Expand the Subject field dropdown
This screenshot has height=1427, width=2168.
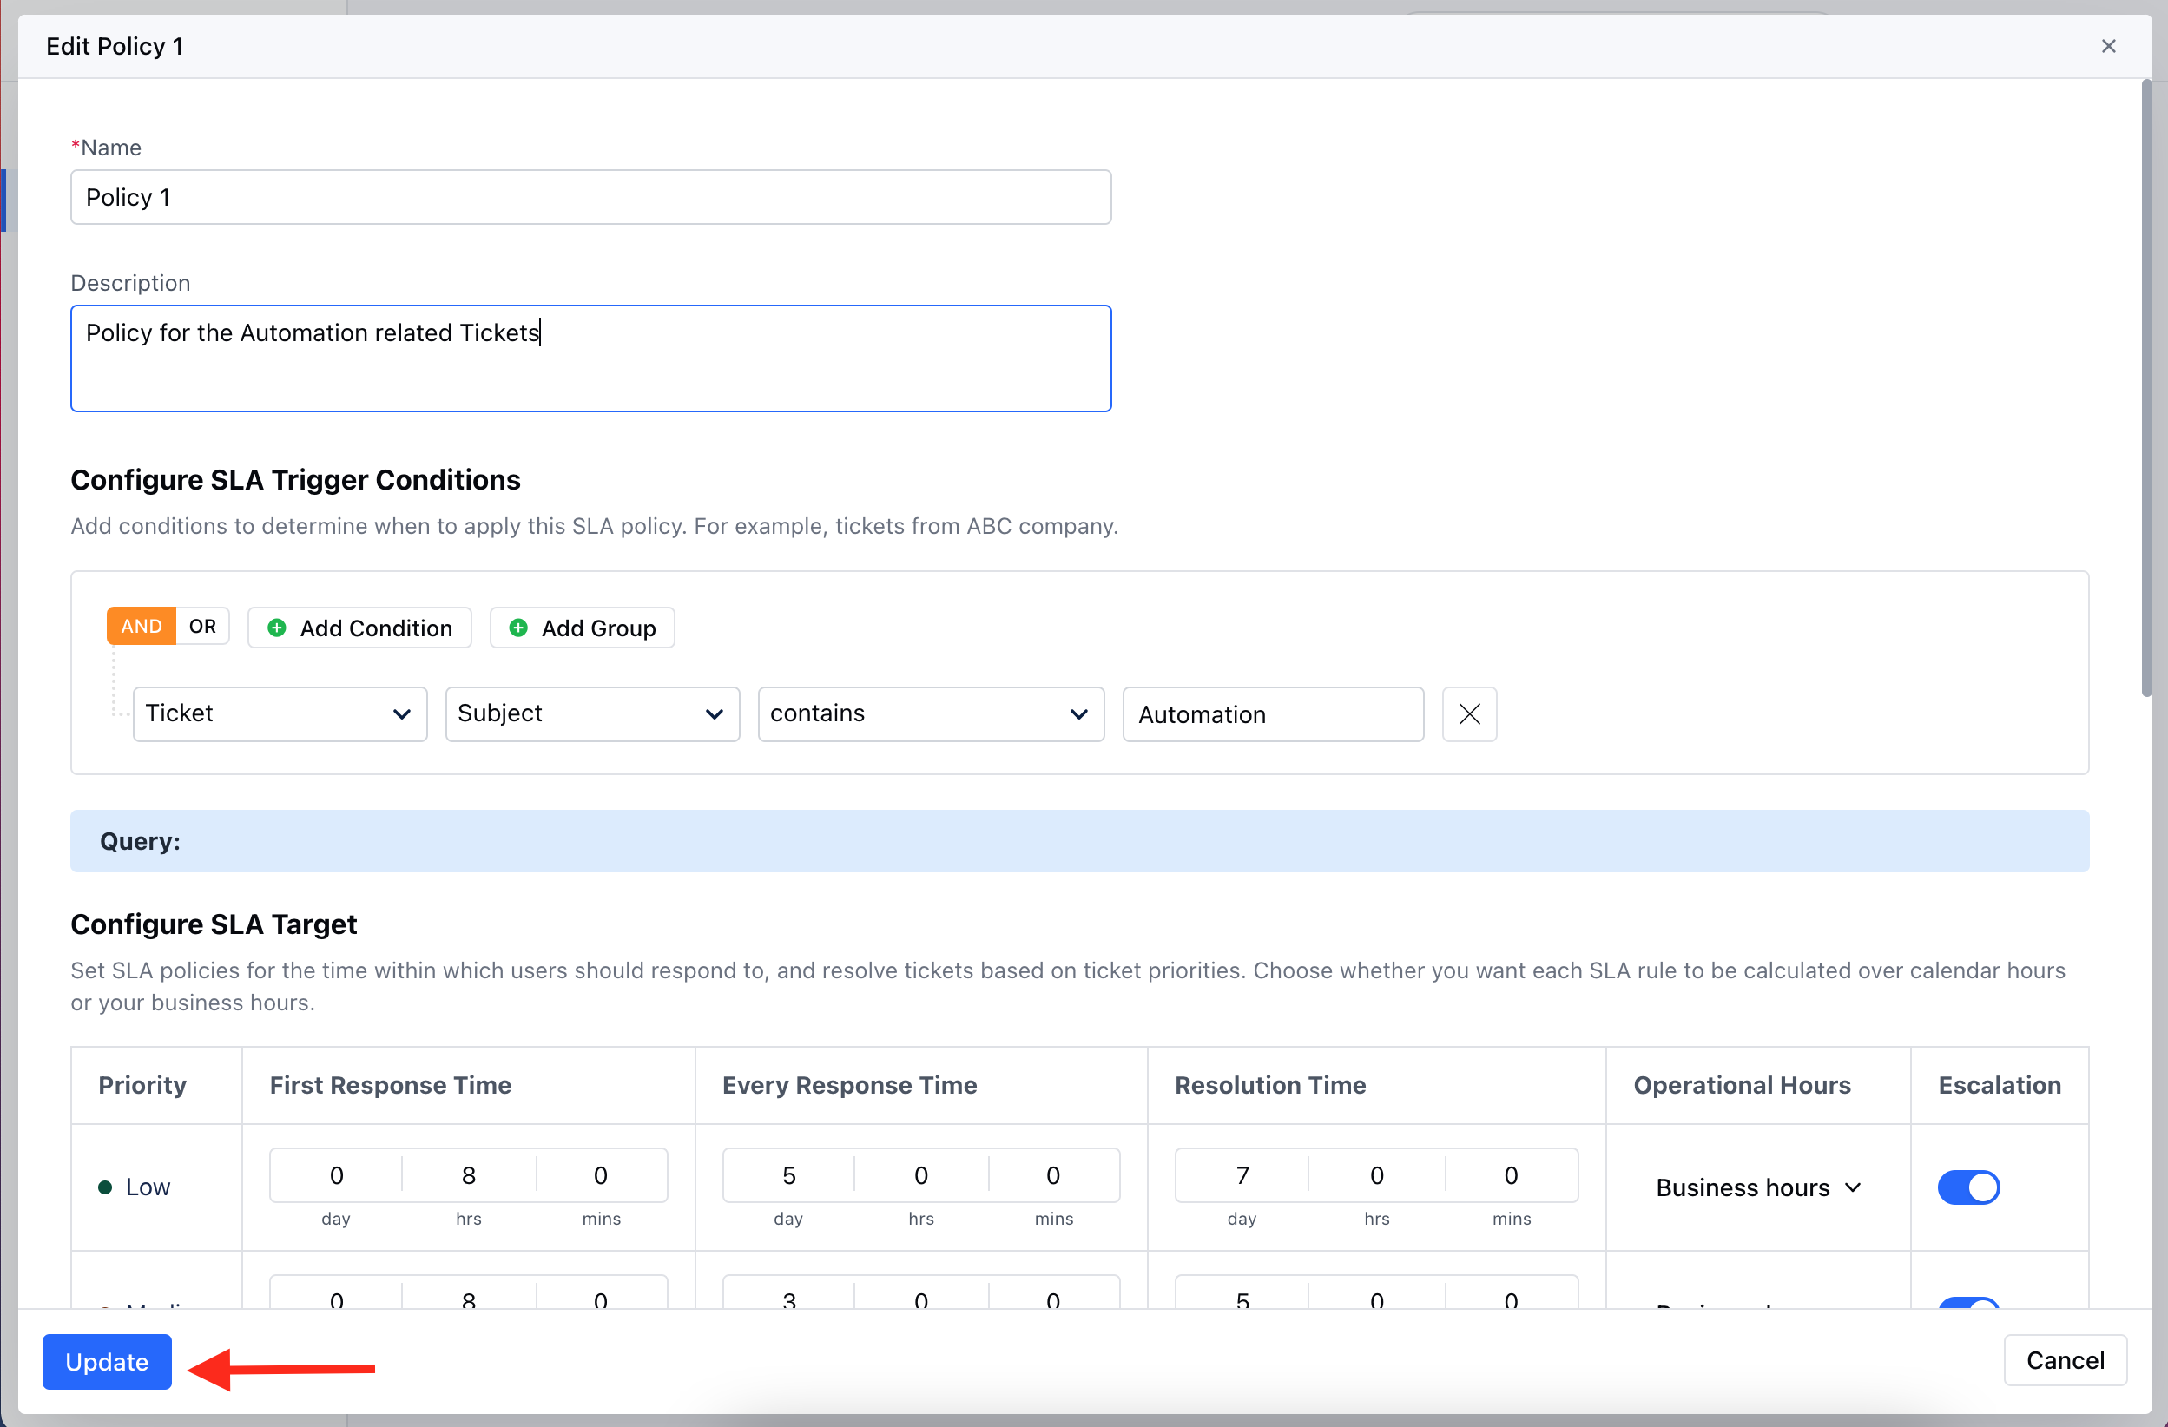click(x=591, y=714)
